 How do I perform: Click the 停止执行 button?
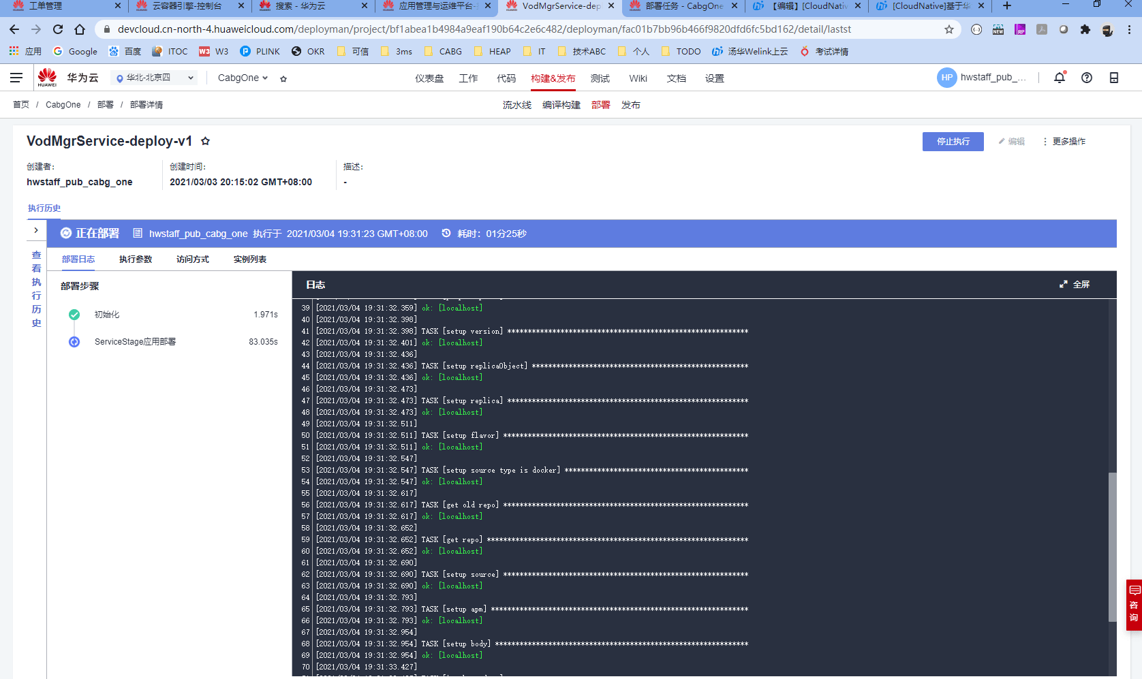(953, 142)
